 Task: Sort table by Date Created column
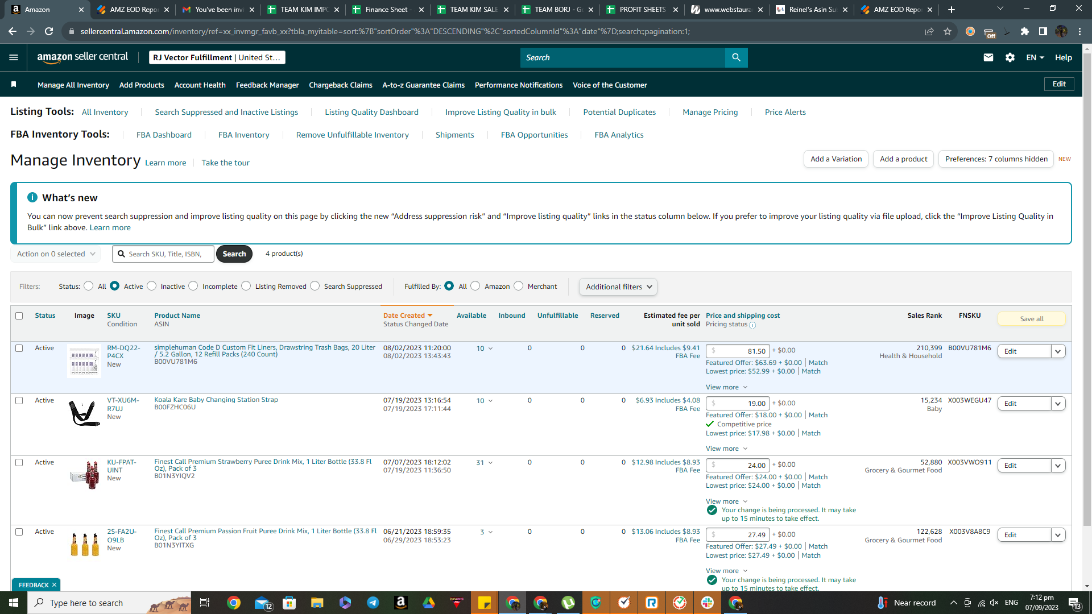(x=408, y=316)
